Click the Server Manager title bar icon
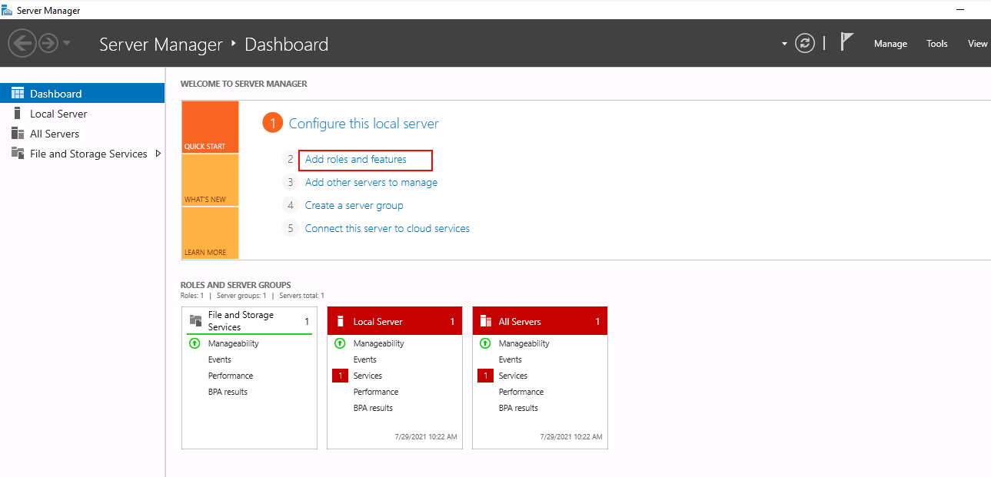This screenshot has height=477, width=991. pyautogui.click(x=8, y=10)
